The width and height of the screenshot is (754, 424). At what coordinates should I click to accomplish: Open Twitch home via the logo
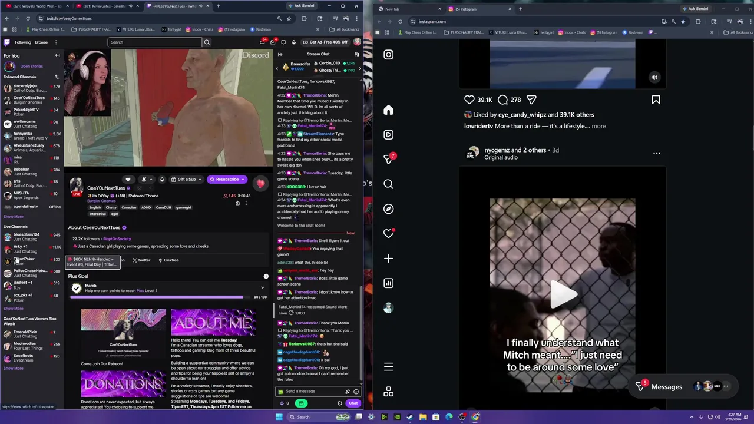7,42
